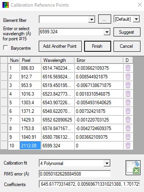This screenshot has width=144, height=192.
Task: Select pixel cell 1840.91
Action: pos(30,137)
